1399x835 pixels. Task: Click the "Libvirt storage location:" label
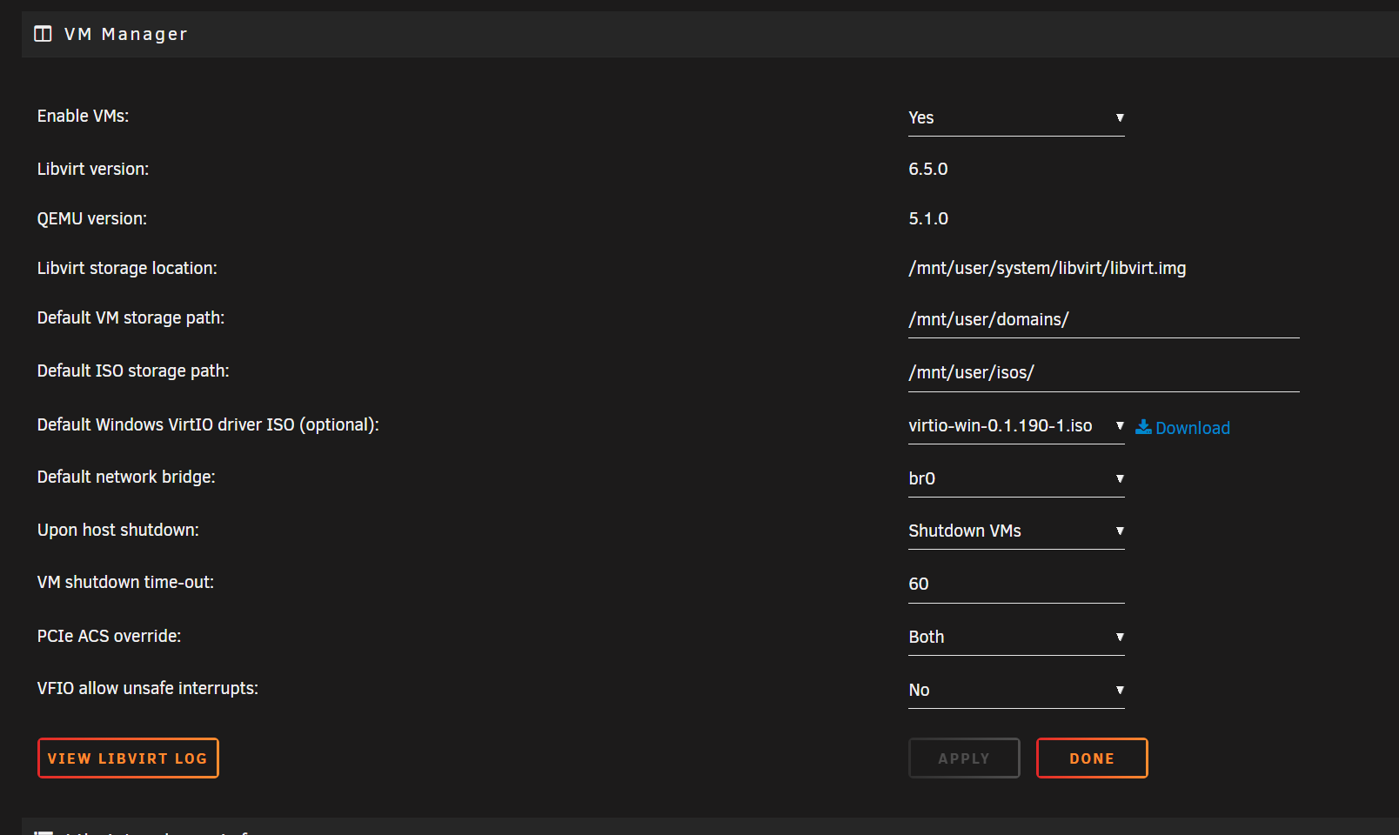(128, 269)
